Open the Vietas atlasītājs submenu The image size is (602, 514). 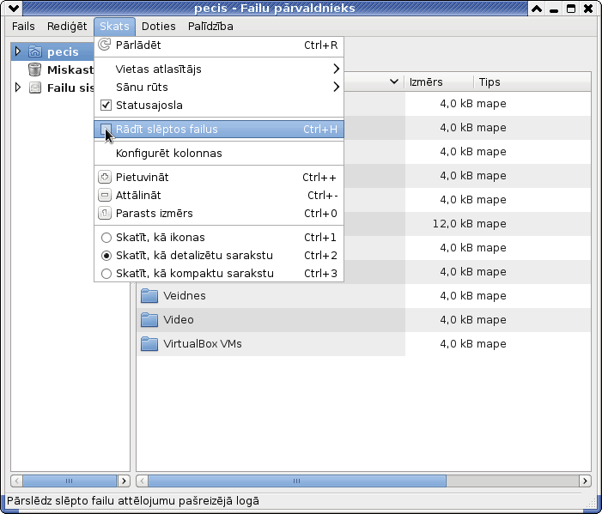219,69
